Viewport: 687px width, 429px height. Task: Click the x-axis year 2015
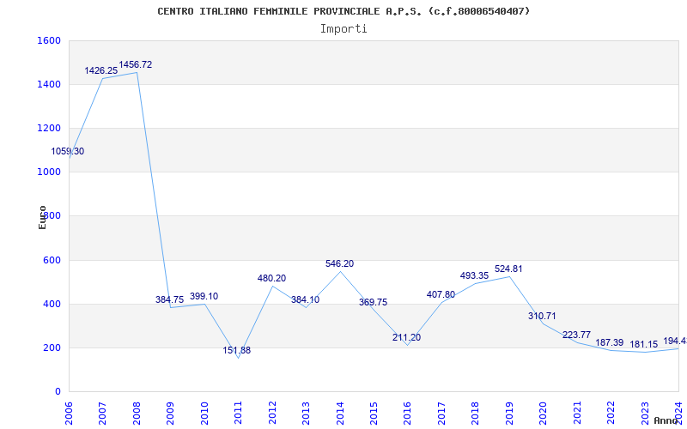(374, 414)
